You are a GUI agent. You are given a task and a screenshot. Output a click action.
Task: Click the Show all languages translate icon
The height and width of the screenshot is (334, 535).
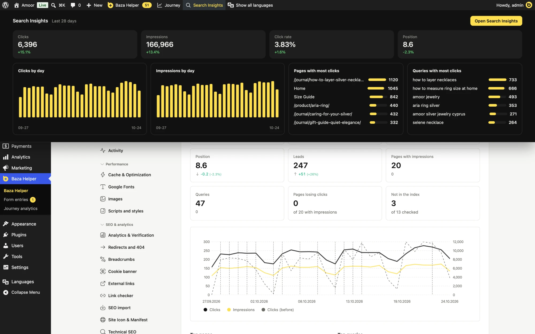[231, 5]
